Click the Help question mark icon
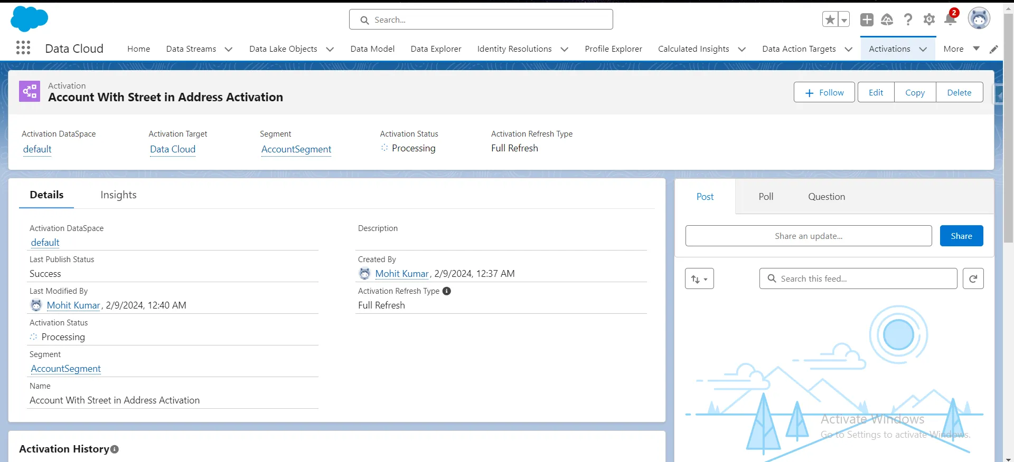The image size is (1014, 462). pyautogui.click(x=908, y=20)
